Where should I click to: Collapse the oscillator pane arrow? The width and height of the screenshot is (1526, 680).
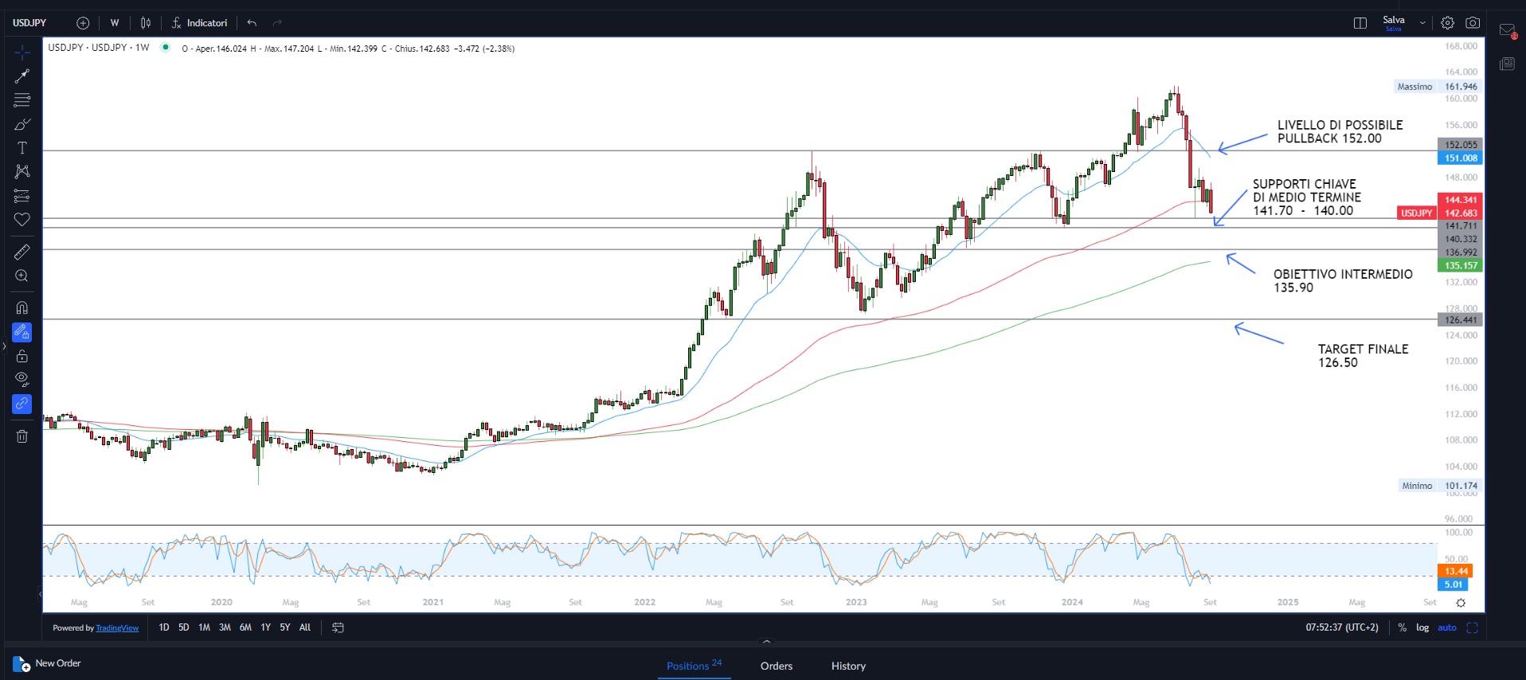pyautogui.click(x=41, y=593)
